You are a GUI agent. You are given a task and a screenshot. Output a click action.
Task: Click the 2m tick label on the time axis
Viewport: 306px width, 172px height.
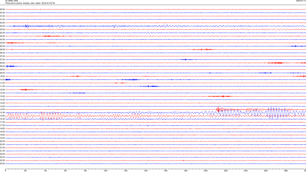[x=25, y=171]
